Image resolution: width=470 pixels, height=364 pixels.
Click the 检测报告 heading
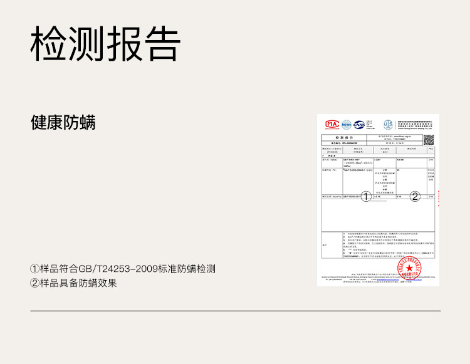(105, 44)
